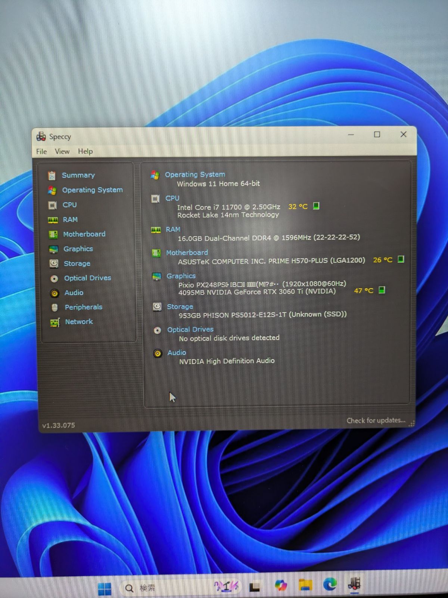Select the "953GB PHISON PS5012-E12S-1T" storage line
The height and width of the screenshot is (598, 448).
tap(262, 315)
